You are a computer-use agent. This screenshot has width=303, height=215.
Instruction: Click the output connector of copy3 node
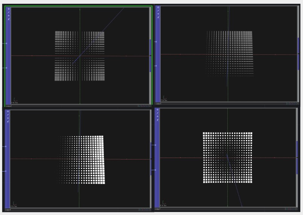click(299, 54)
